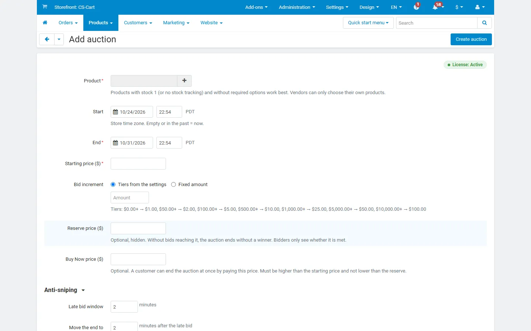This screenshot has width=531, height=331.
Task: Click the back arrow button
Action: click(x=47, y=39)
